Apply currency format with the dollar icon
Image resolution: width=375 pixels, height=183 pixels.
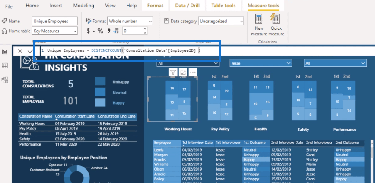pyautogui.click(x=88, y=31)
